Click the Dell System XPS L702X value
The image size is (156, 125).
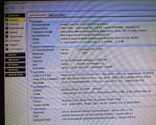tap(90, 49)
